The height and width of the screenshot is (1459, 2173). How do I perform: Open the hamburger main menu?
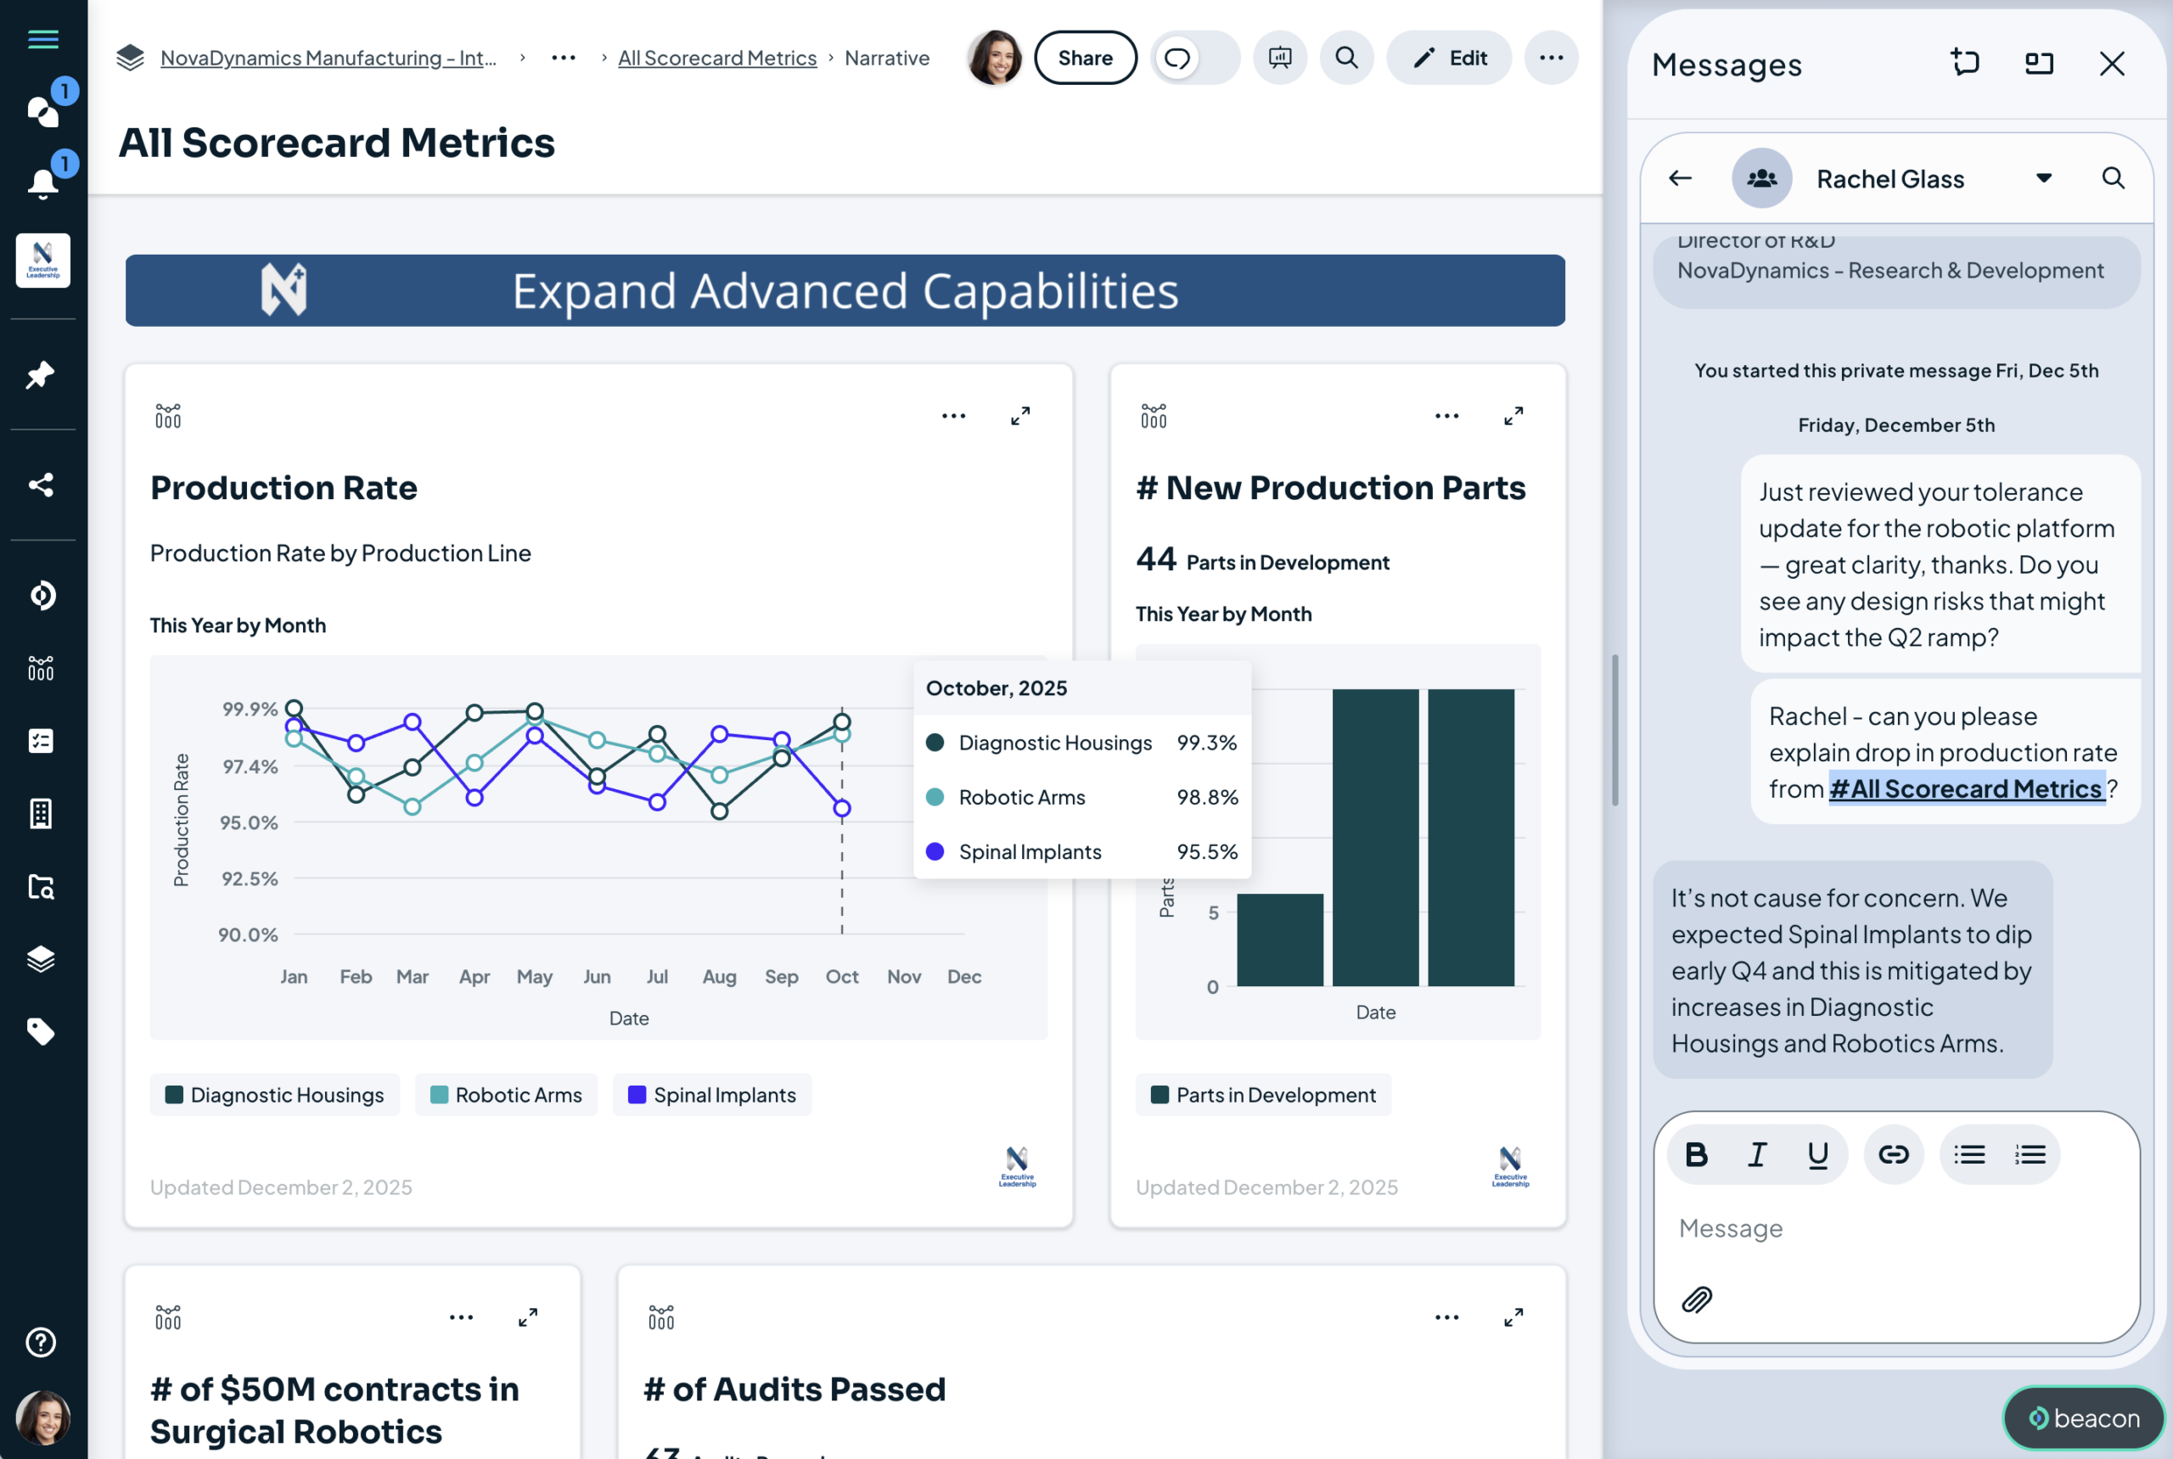[x=42, y=39]
